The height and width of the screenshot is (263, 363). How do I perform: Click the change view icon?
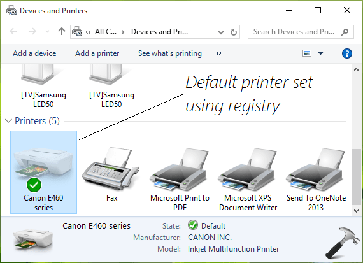click(307, 53)
